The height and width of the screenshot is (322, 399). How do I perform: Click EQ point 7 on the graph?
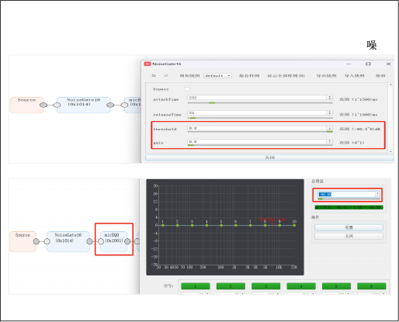pyautogui.click(x=250, y=226)
